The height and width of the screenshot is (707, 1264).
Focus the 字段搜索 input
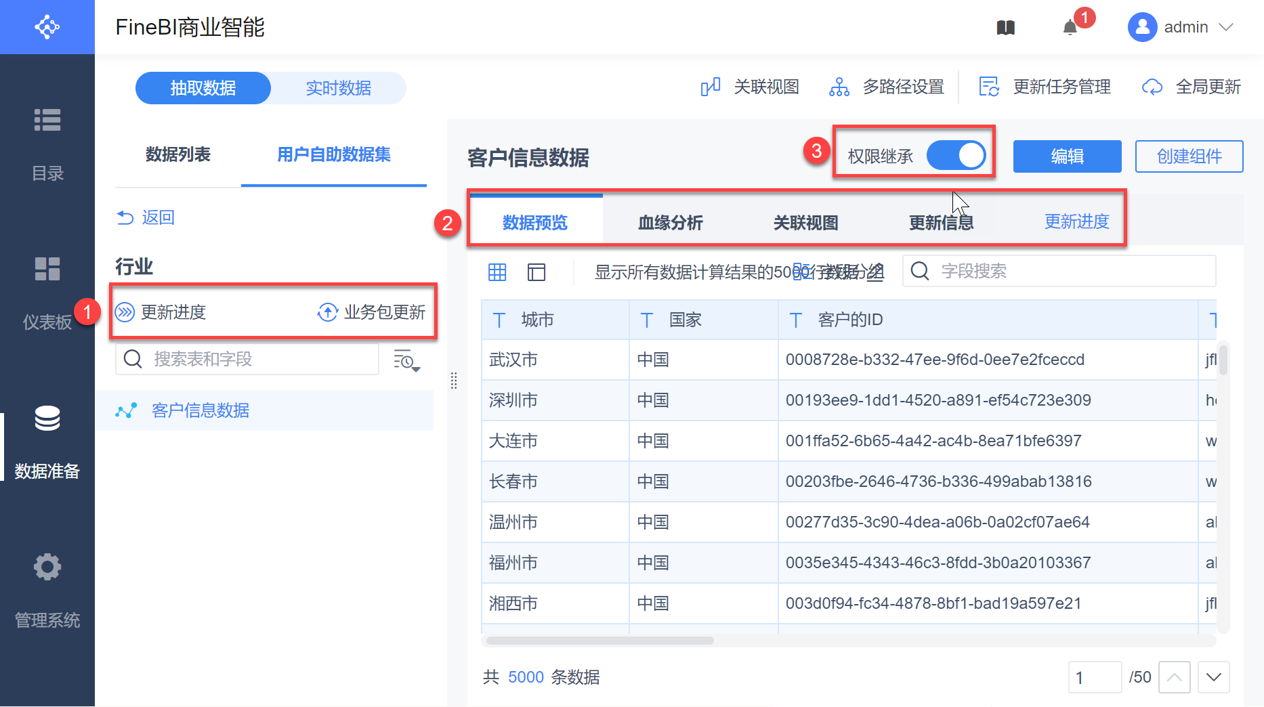[x=1059, y=271]
